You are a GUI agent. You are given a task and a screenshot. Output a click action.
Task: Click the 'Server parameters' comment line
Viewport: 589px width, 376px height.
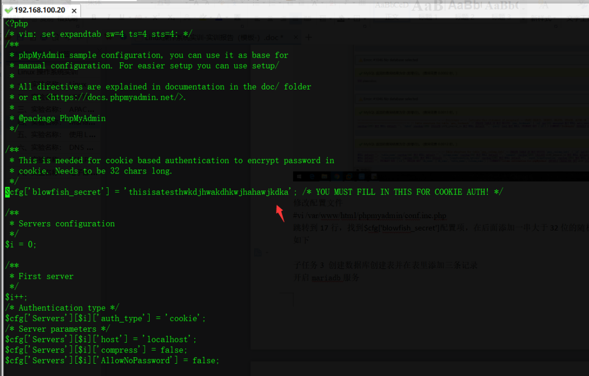point(57,329)
